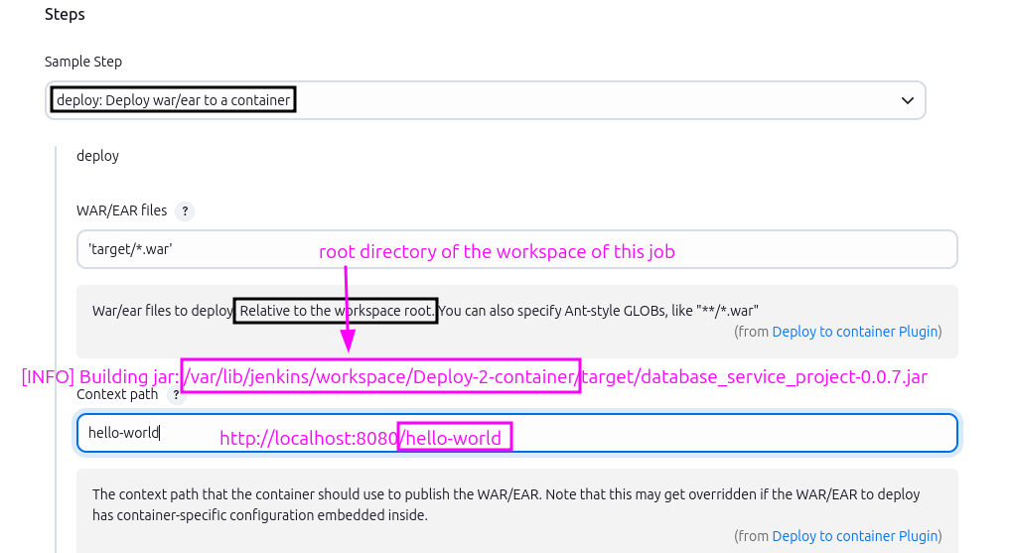The height and width of the screenshot is (553, 1014).
Task: Click the boxed /var/lib/jenkins/workspace/Deploy-2-container path
Action: 379,377
